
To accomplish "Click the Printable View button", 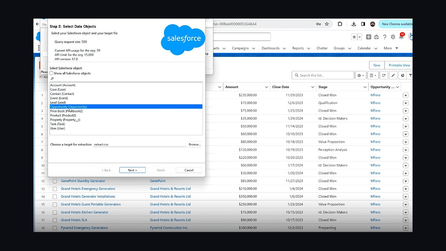I will [398, 65].
